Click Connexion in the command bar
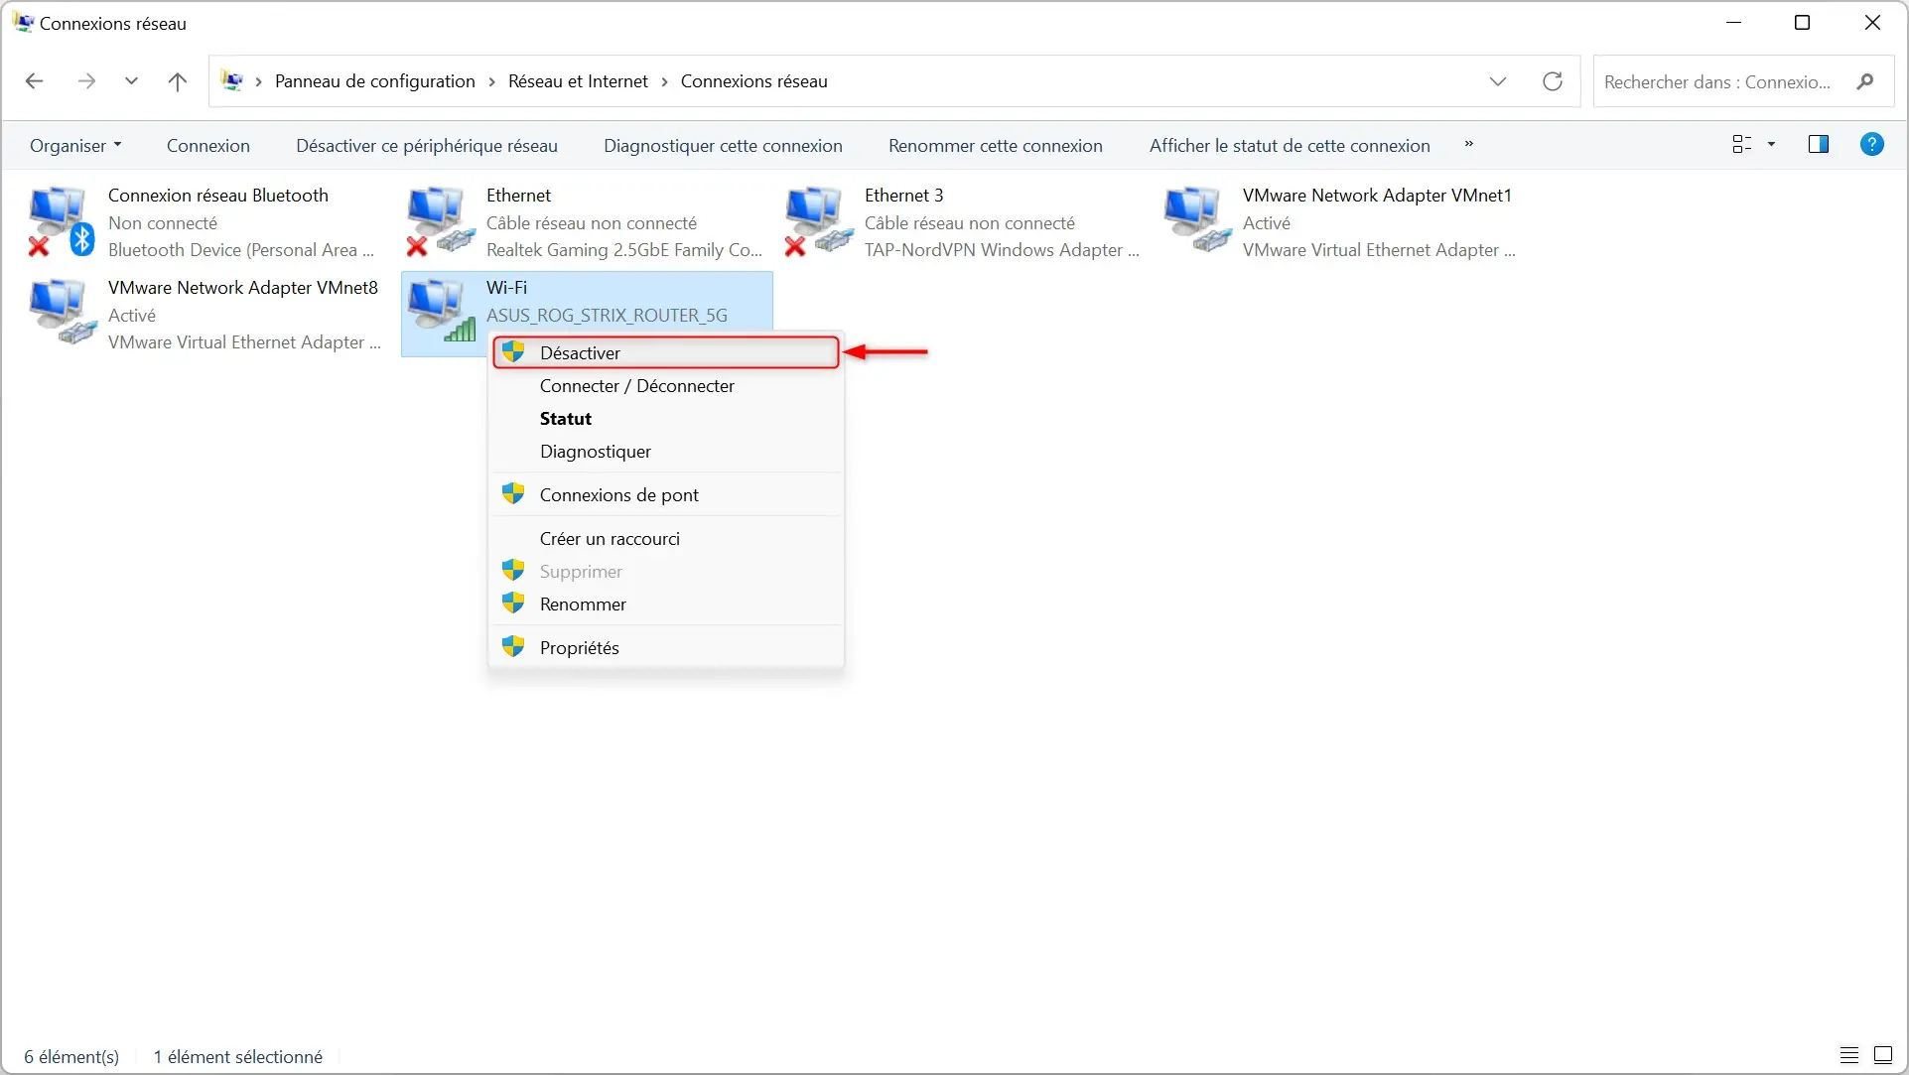The width and height of the screenshot is (1909, 1075). click(208, 146)
